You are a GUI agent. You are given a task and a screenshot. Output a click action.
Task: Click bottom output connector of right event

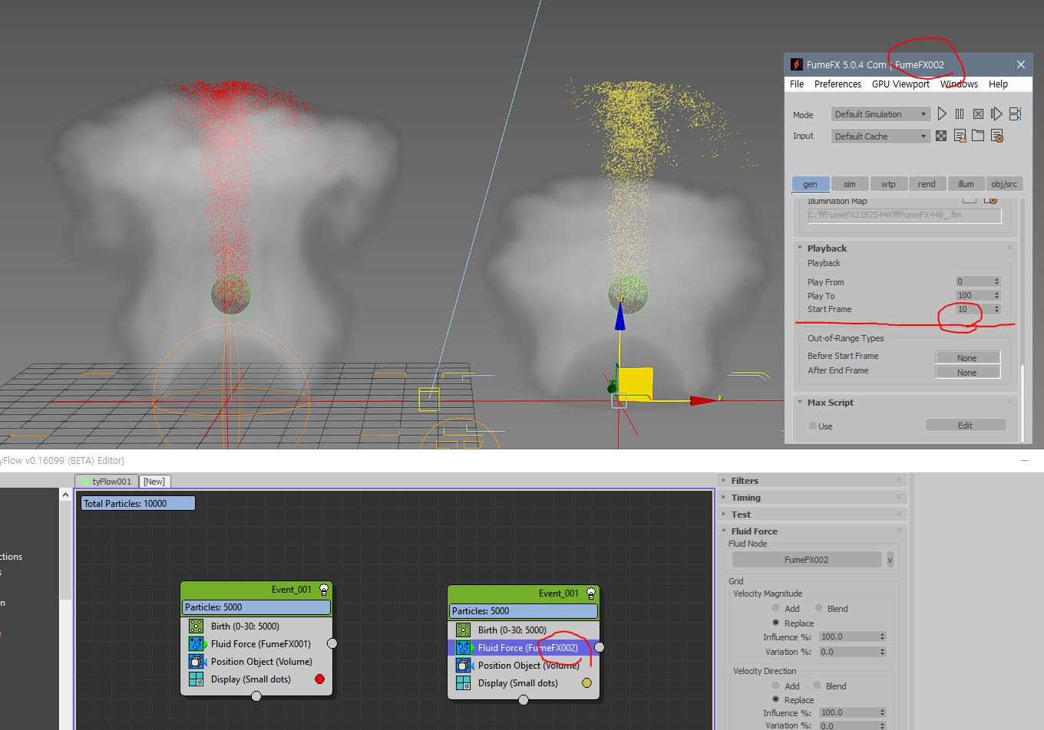(x=524, y=700)
